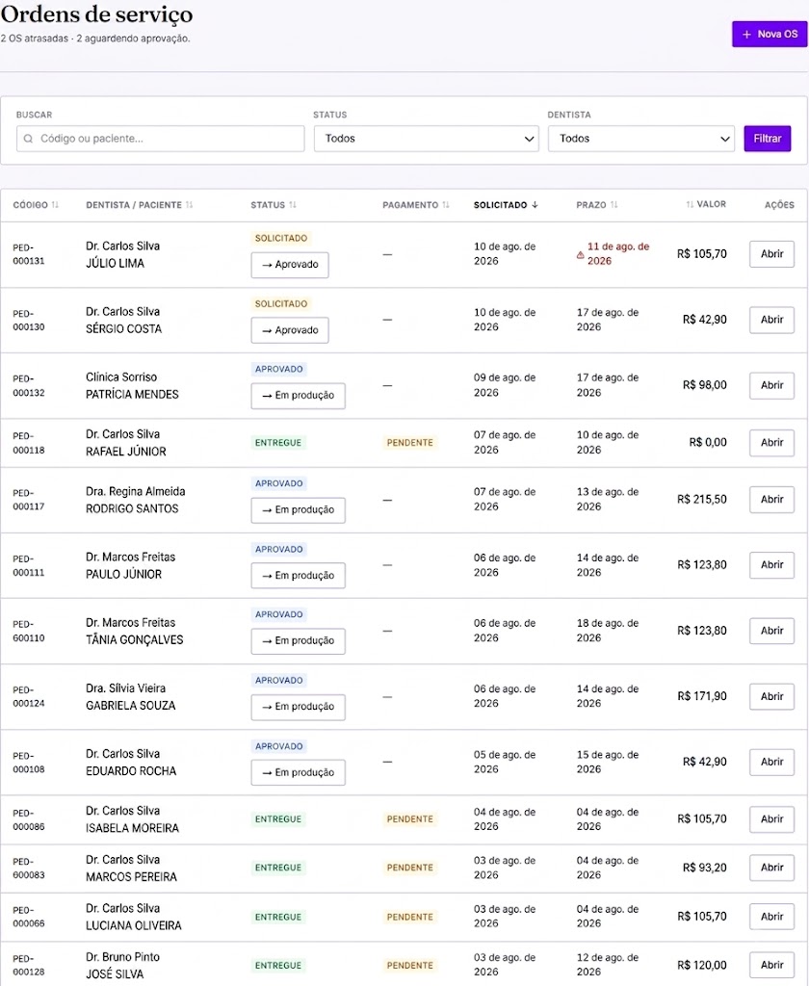Click code PED-000131
Viewport: 809px width, 986px height.
pyautogui.click(x=29, y=254)
